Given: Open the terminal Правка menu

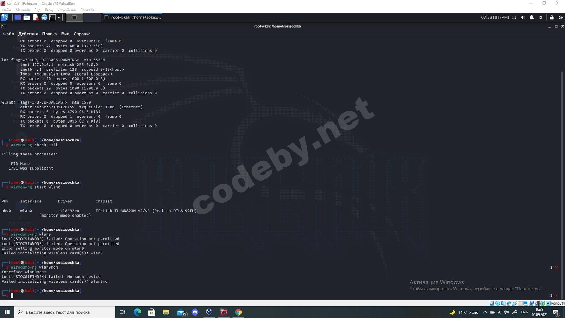Looking at the screenshot, I should (x=49, y=34).
